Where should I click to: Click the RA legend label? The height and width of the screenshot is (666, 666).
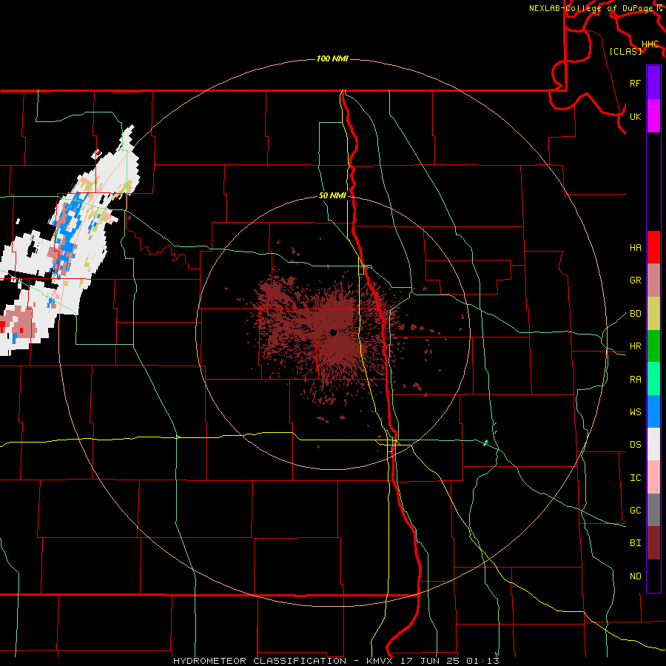(x=635, y=379)
